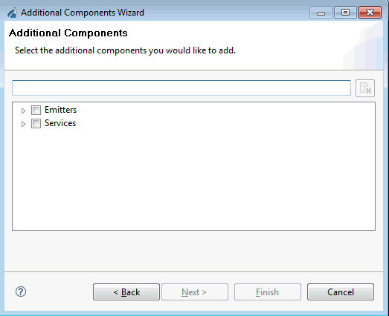Click the greyed-out Finish button
Viewport: 389px width, 316px height.
[x=268, y=292]
